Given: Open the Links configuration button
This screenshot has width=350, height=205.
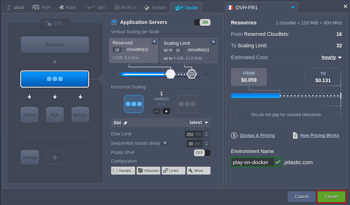Looking at the screenshot, I should (174, 171).
